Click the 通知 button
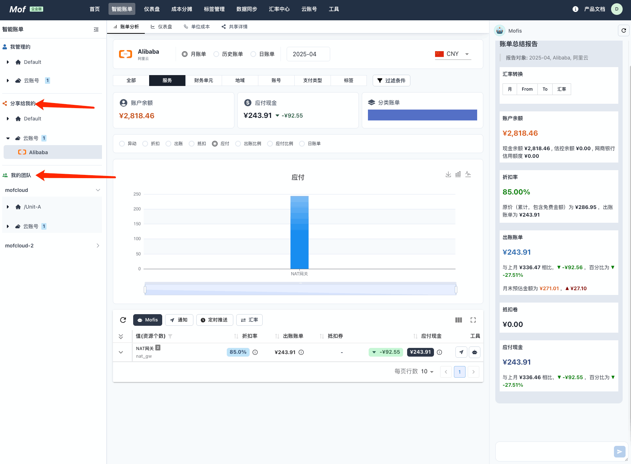Screen dimensions: 631x464 click(179, 320)
